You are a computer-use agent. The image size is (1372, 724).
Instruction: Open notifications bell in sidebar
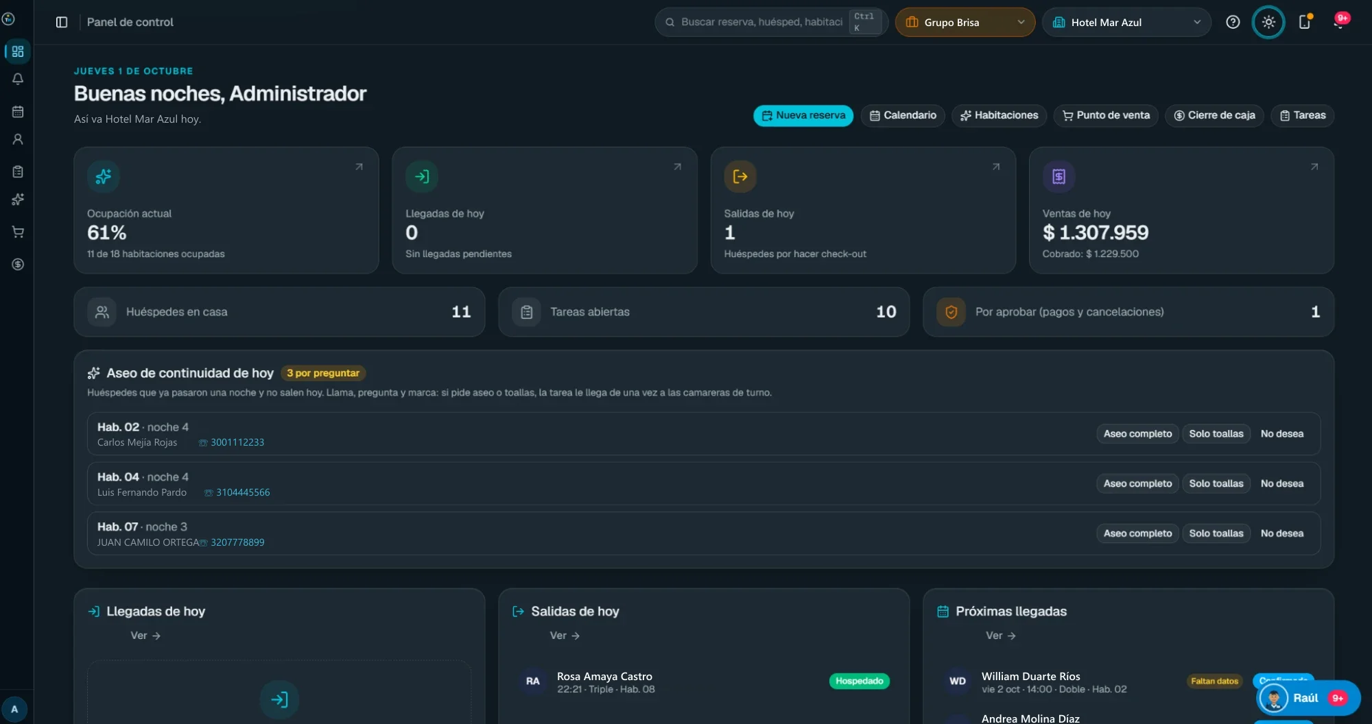click(x=18, y=79)
